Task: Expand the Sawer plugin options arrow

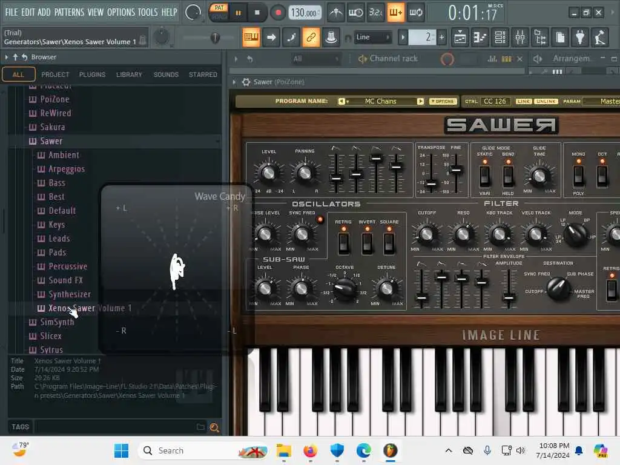Action: coord(234,82)
